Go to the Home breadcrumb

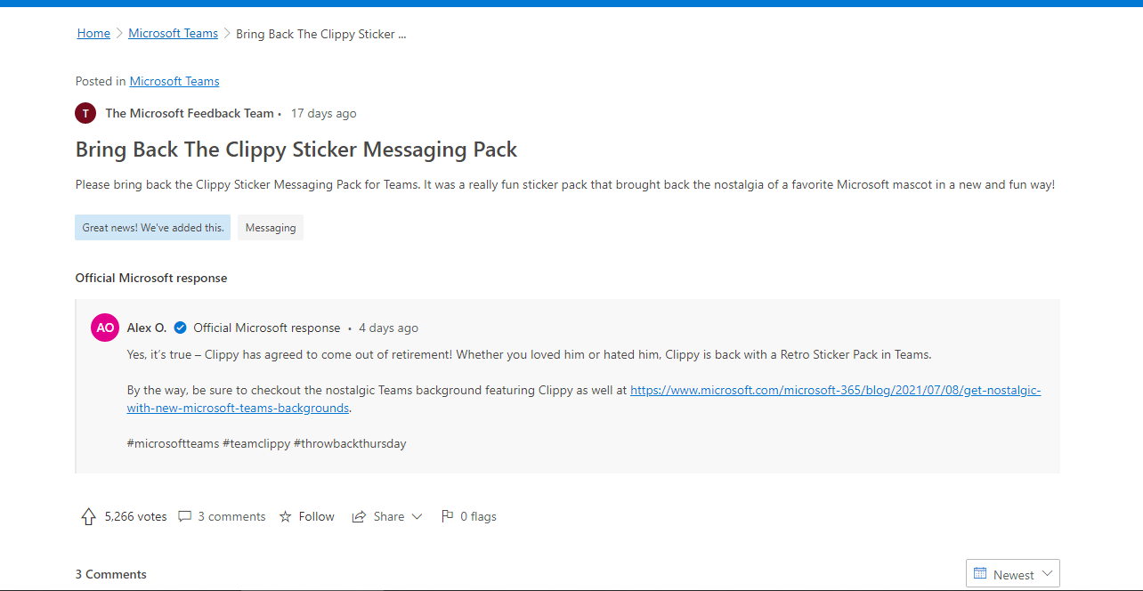[x=93, y=34]
